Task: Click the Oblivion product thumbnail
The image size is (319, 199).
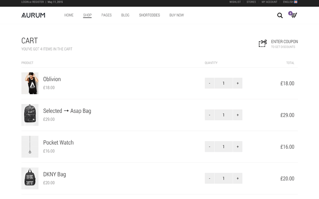Action: click(x=30, y=83)
